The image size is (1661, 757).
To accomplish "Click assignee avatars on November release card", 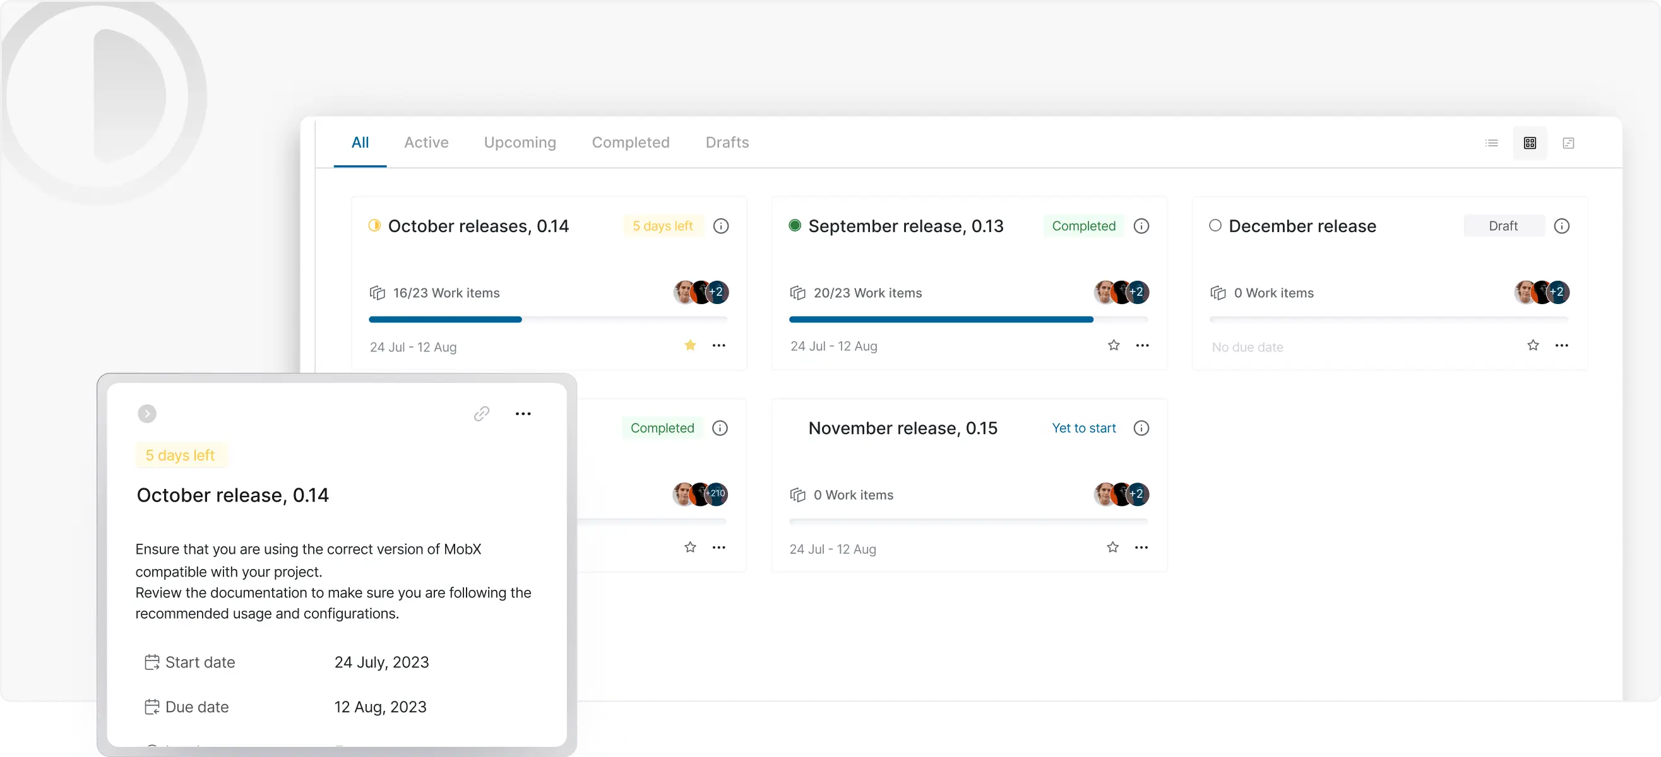I will pos(1121,494).
